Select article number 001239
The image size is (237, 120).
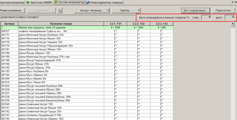point(6,101)
